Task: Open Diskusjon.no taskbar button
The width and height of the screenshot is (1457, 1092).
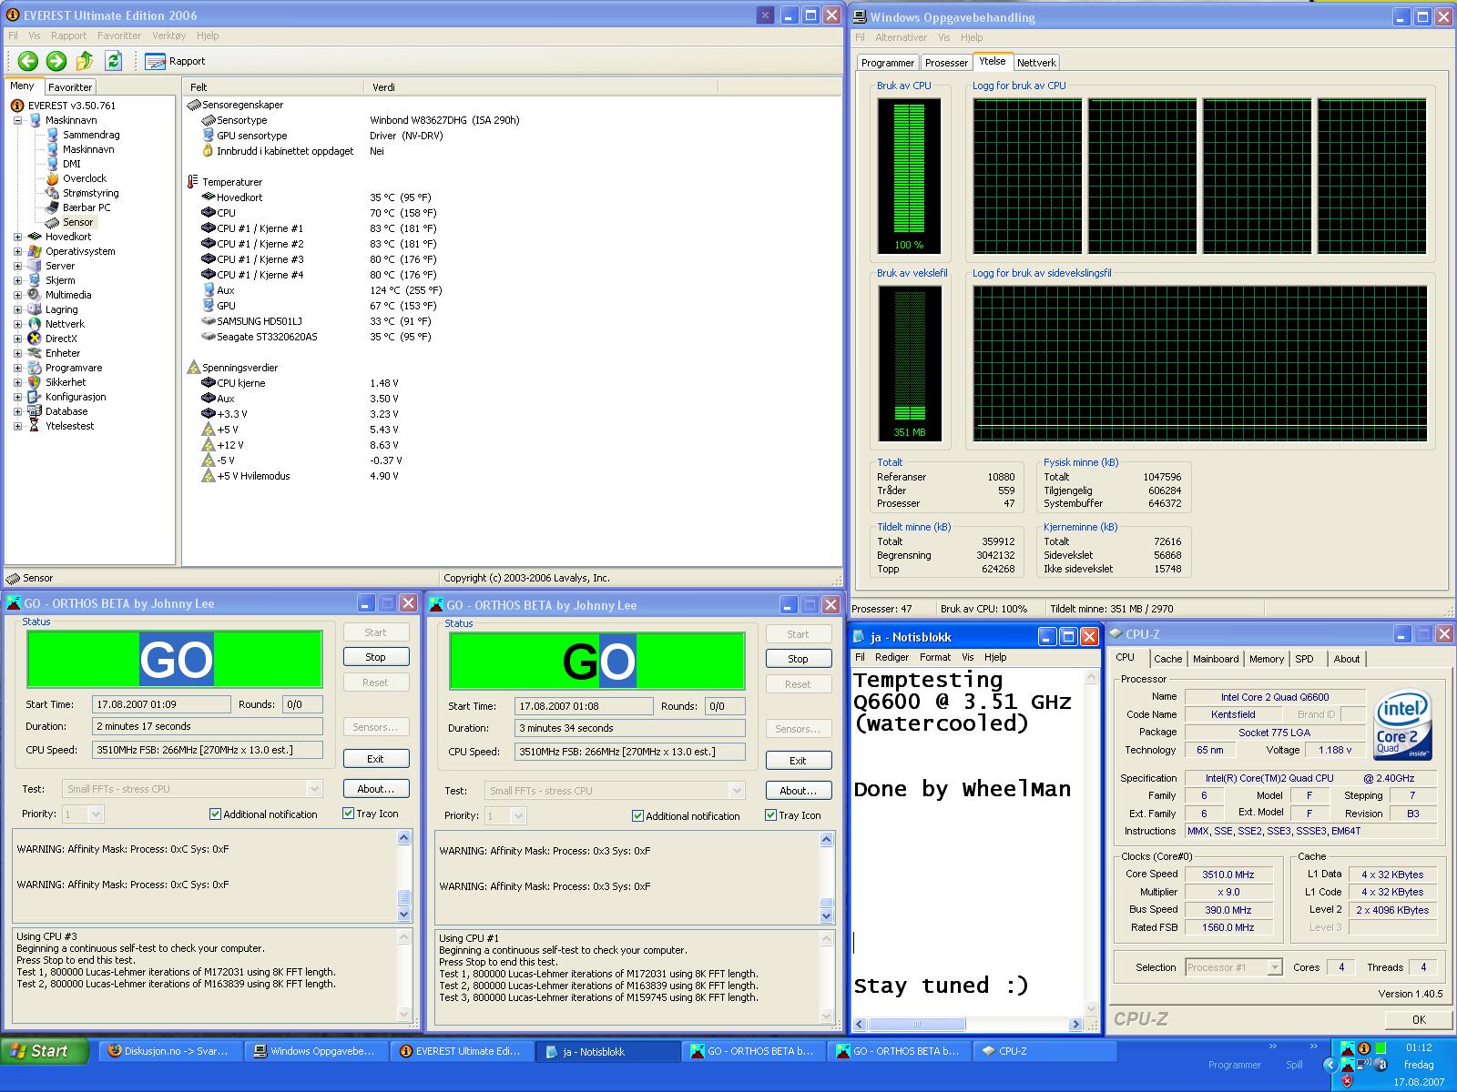Action: 172,1051
